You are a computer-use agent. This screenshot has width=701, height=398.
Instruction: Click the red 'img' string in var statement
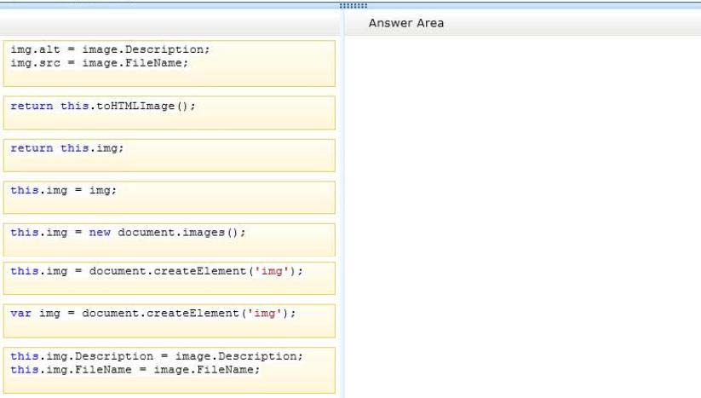264,314
